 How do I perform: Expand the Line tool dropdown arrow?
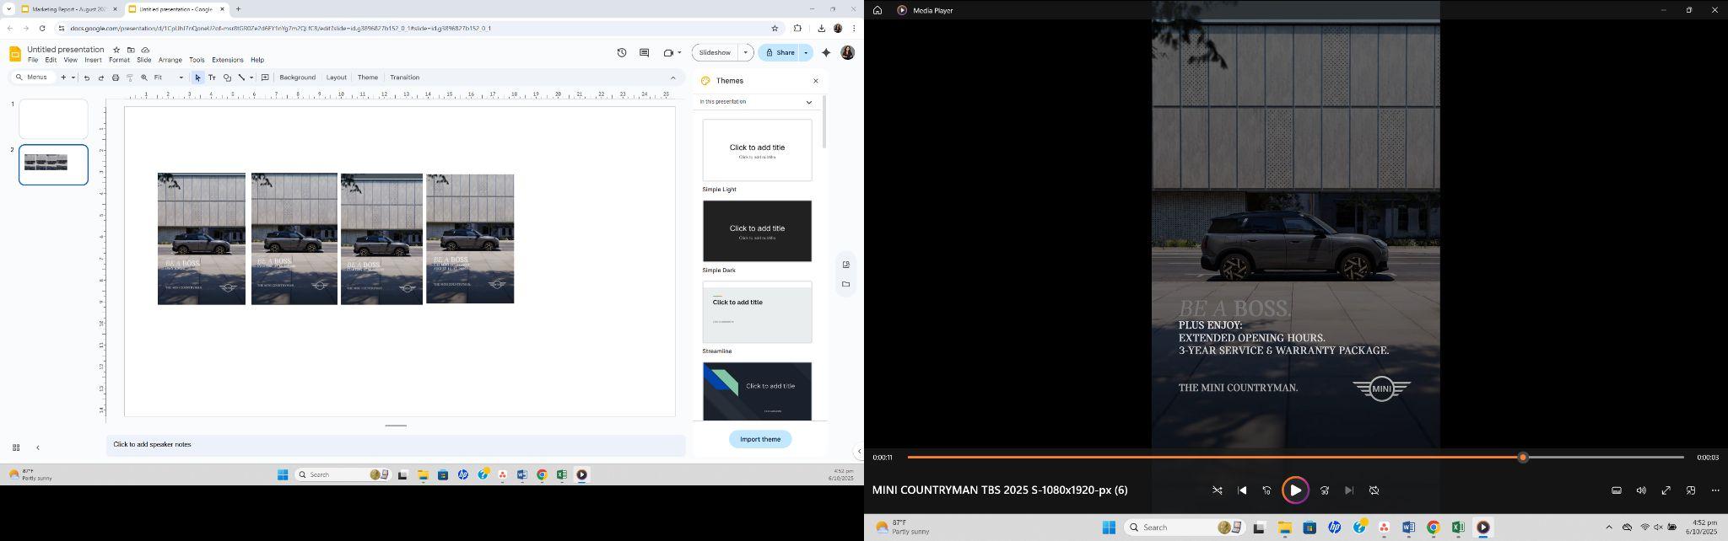pos(251,78)
